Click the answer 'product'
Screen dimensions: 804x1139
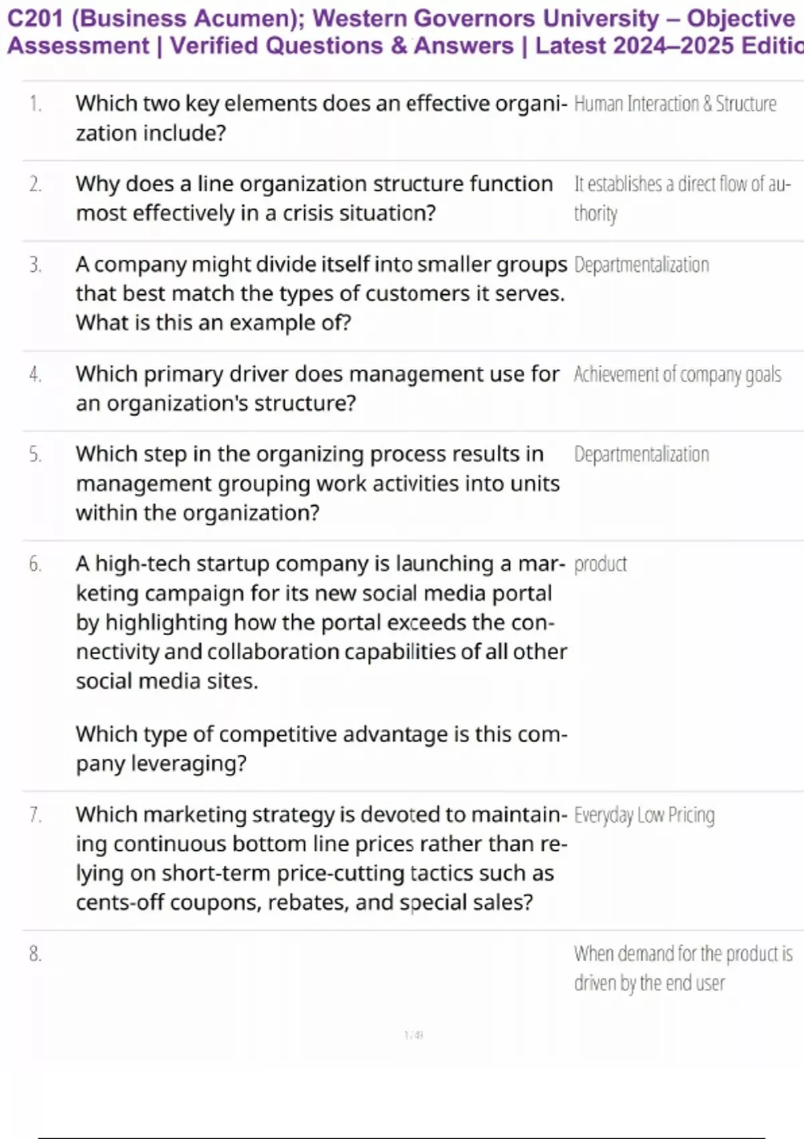(600, 564)
